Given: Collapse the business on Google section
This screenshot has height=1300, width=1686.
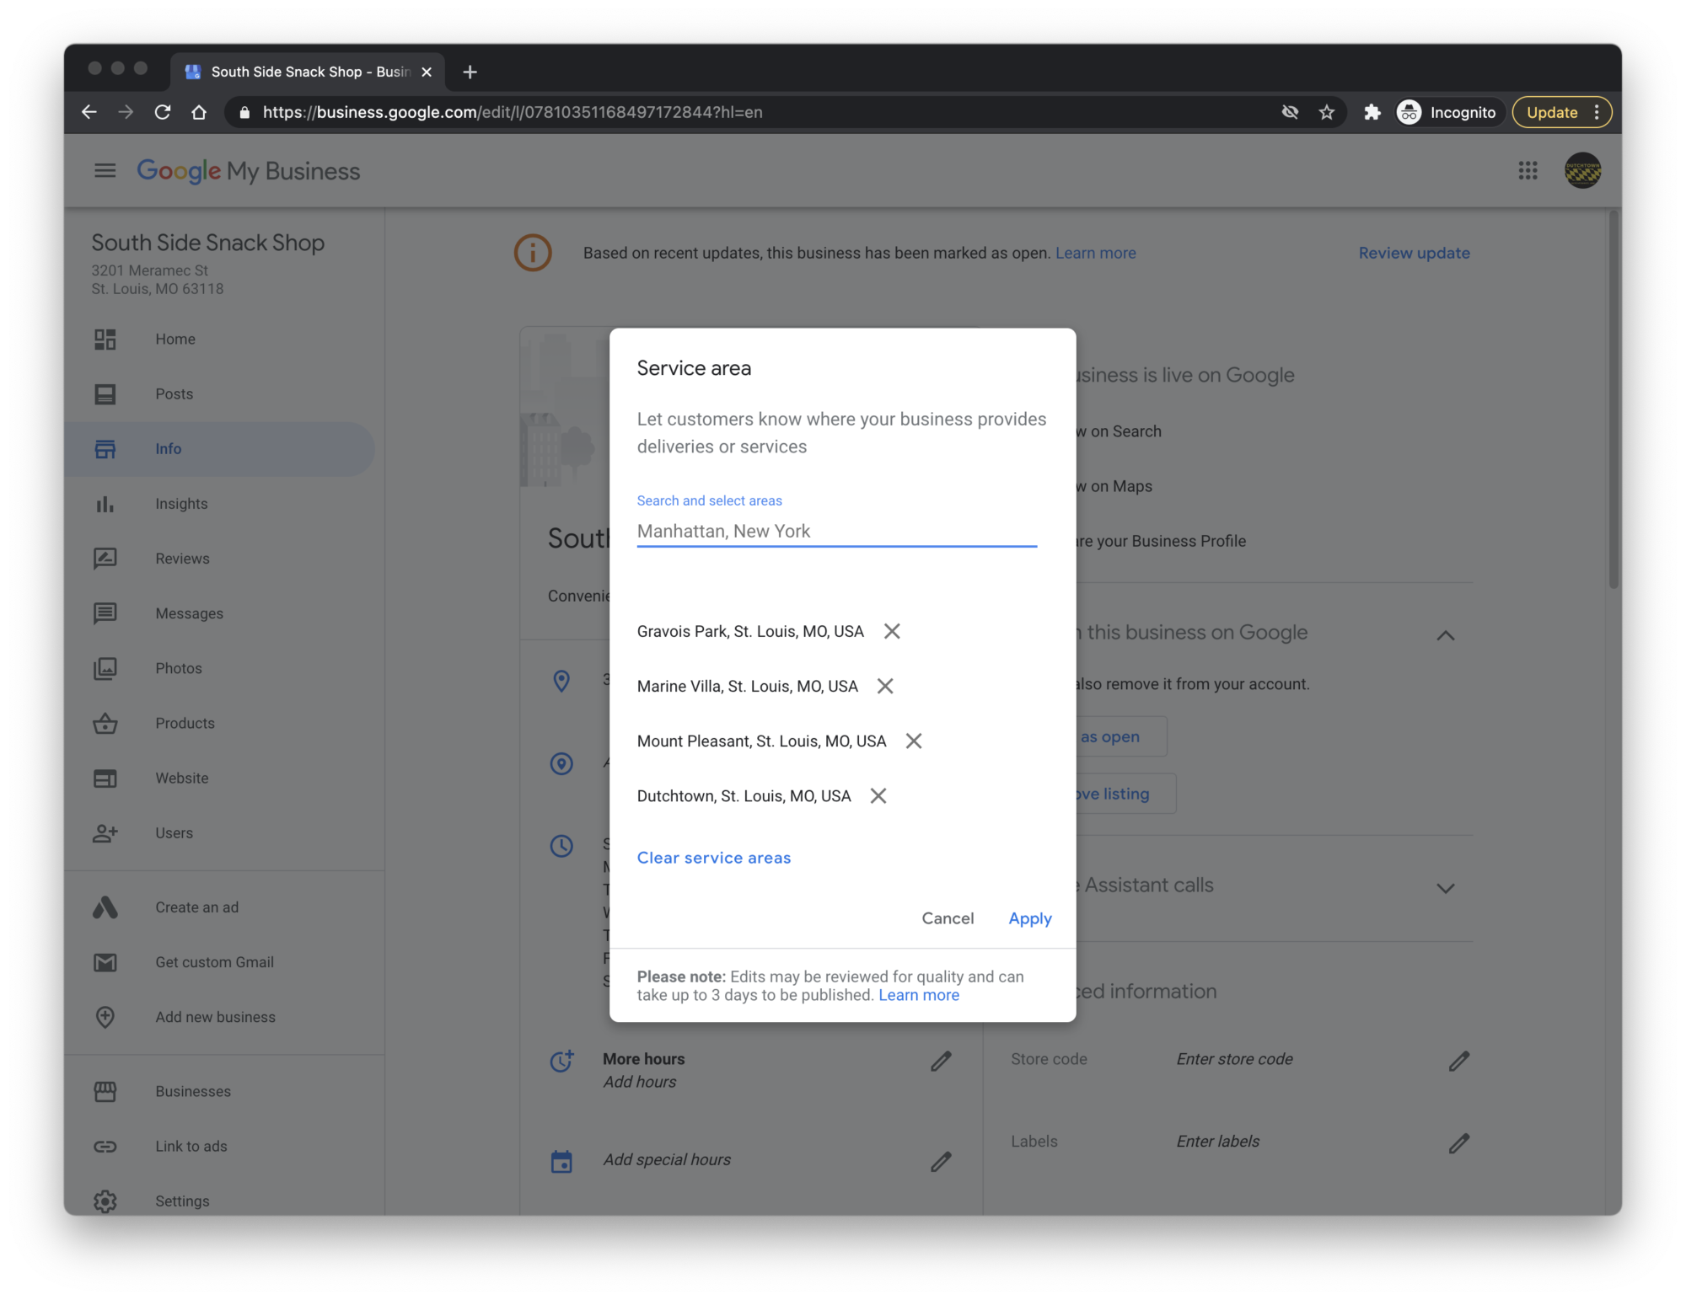Looking at the screenshot, I should click(x=1446, y=635).
